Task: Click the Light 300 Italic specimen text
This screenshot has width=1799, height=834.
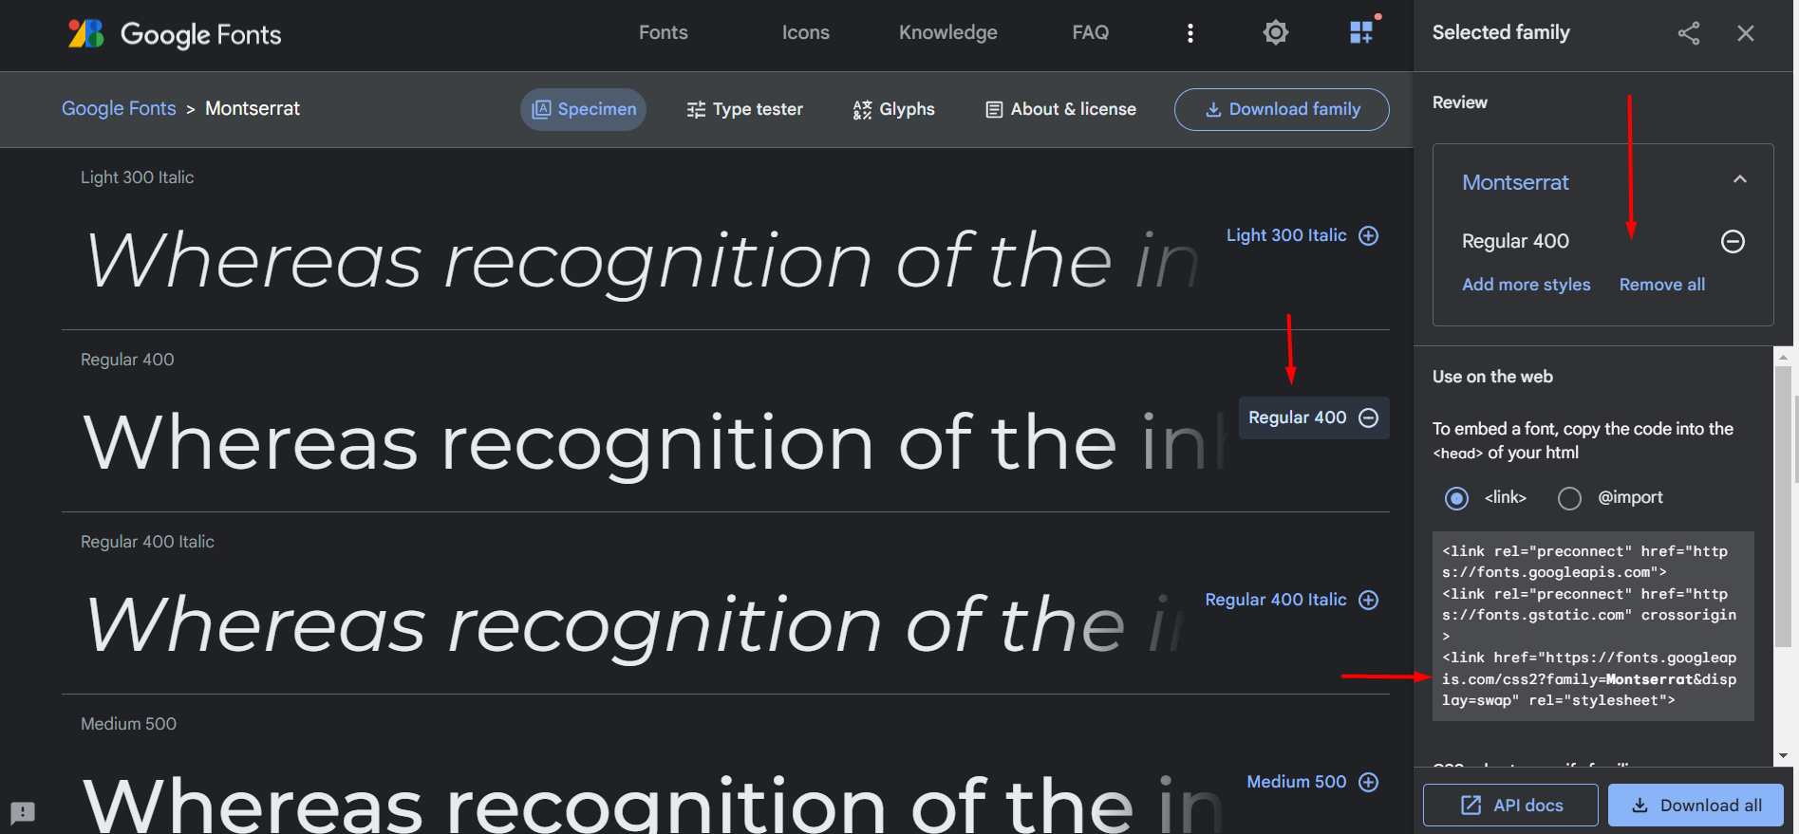Action: (x=643, y=261)
